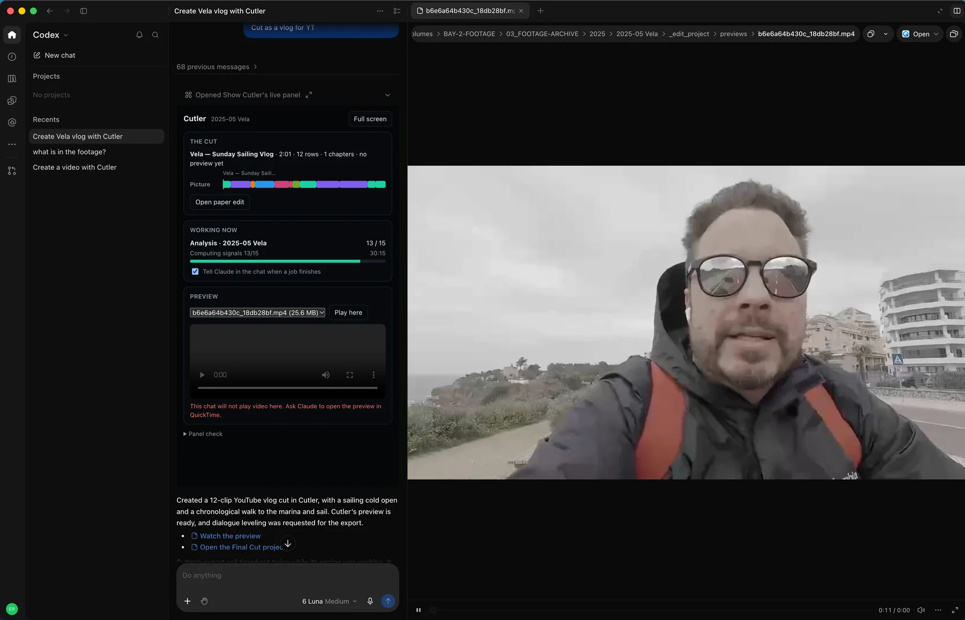The width and height of the screenshot is (965, 620).
Task: Uncheck Tell Claude when a job finishes
Action: pyautogui.click(x=195, y=272)
